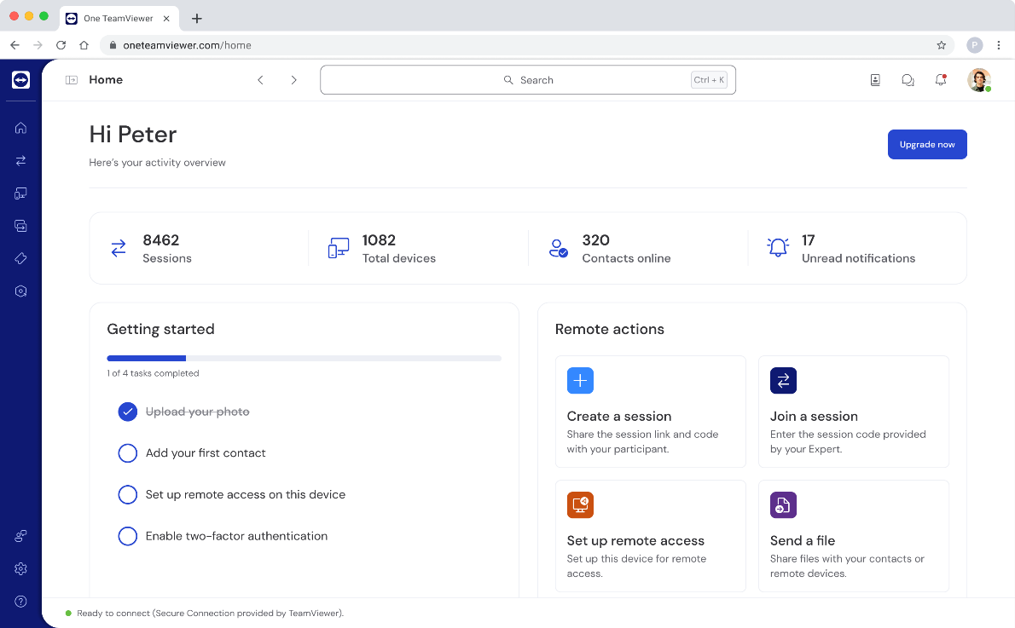Open a new browser tab
The height and width of the screenshot is (628, 1015).
pos(197,18)
